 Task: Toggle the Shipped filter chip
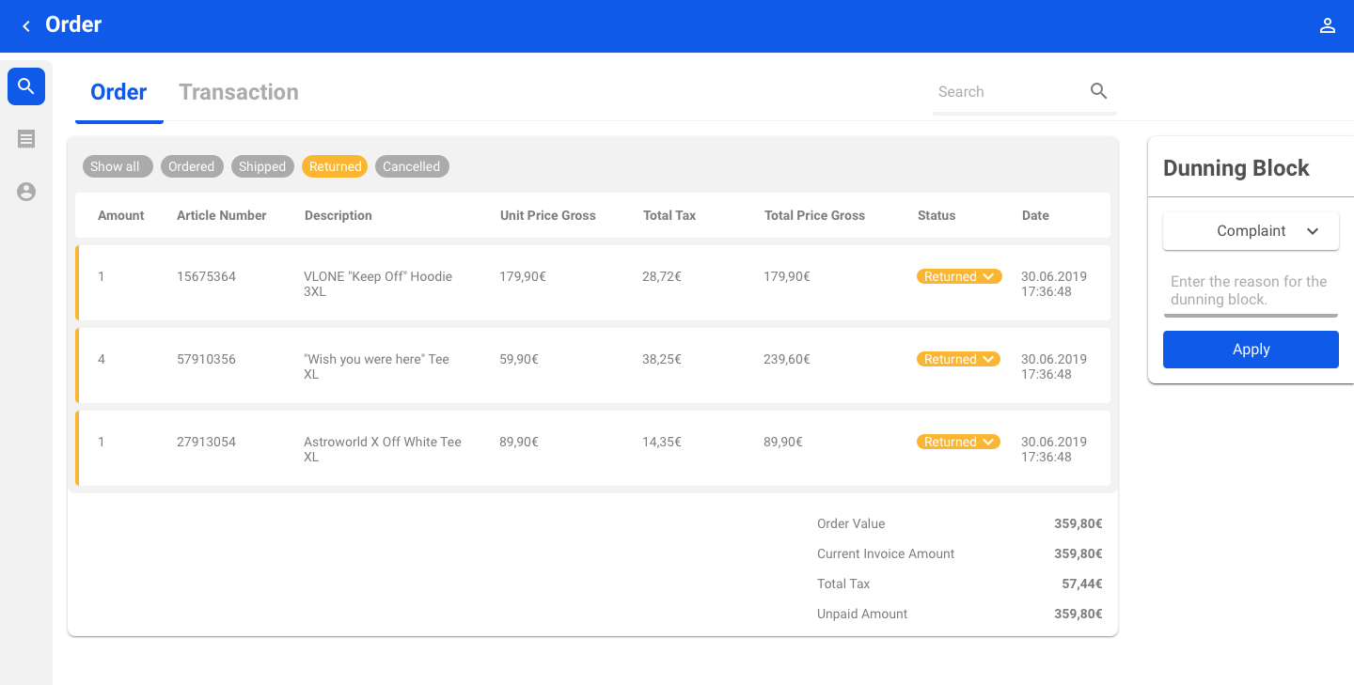click(262, 166)
